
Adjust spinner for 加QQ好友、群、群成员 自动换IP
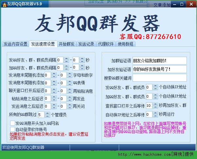(x=155, y=96)
